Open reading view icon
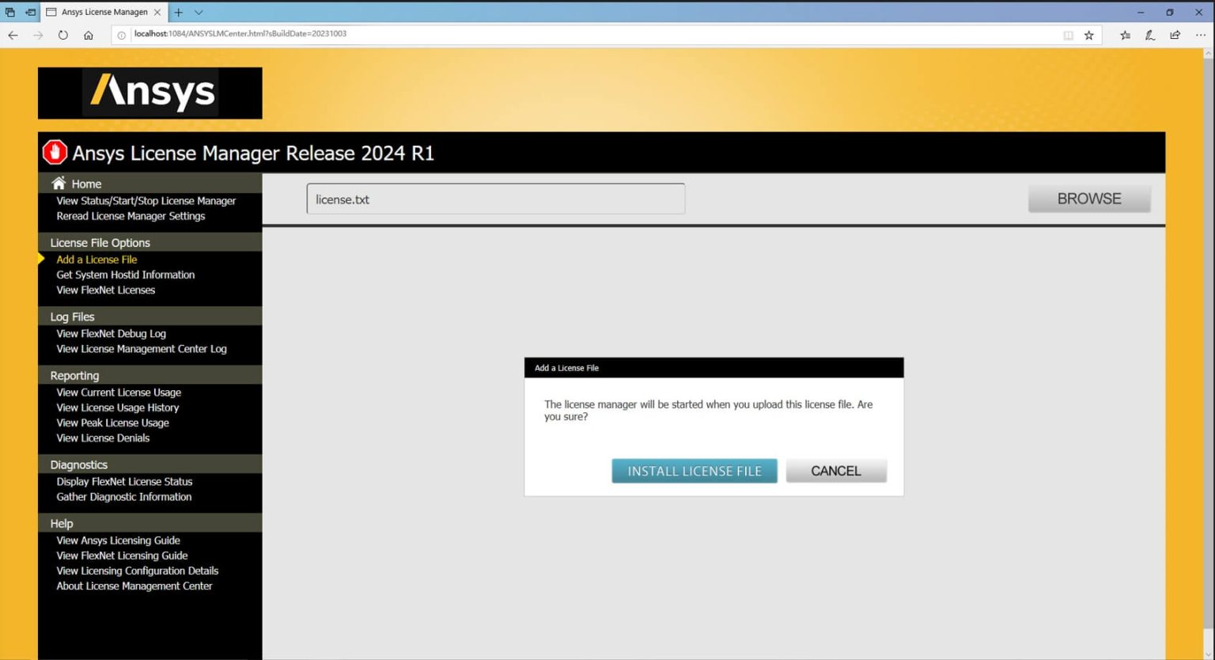Viewport: 1215px width, 660px height. (x=1068, y=35)
